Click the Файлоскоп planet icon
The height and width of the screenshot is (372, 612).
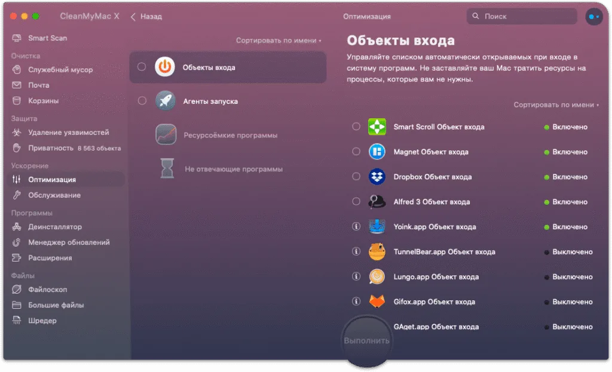(16, 290)
